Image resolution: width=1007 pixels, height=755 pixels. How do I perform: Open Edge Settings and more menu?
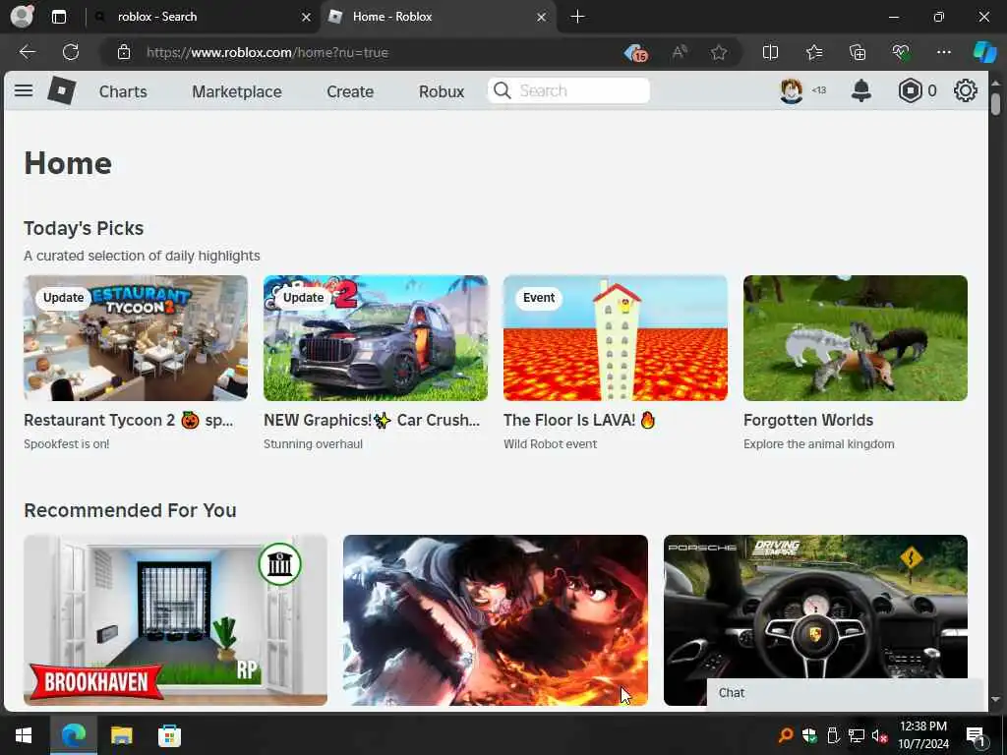tap(943, 53)
